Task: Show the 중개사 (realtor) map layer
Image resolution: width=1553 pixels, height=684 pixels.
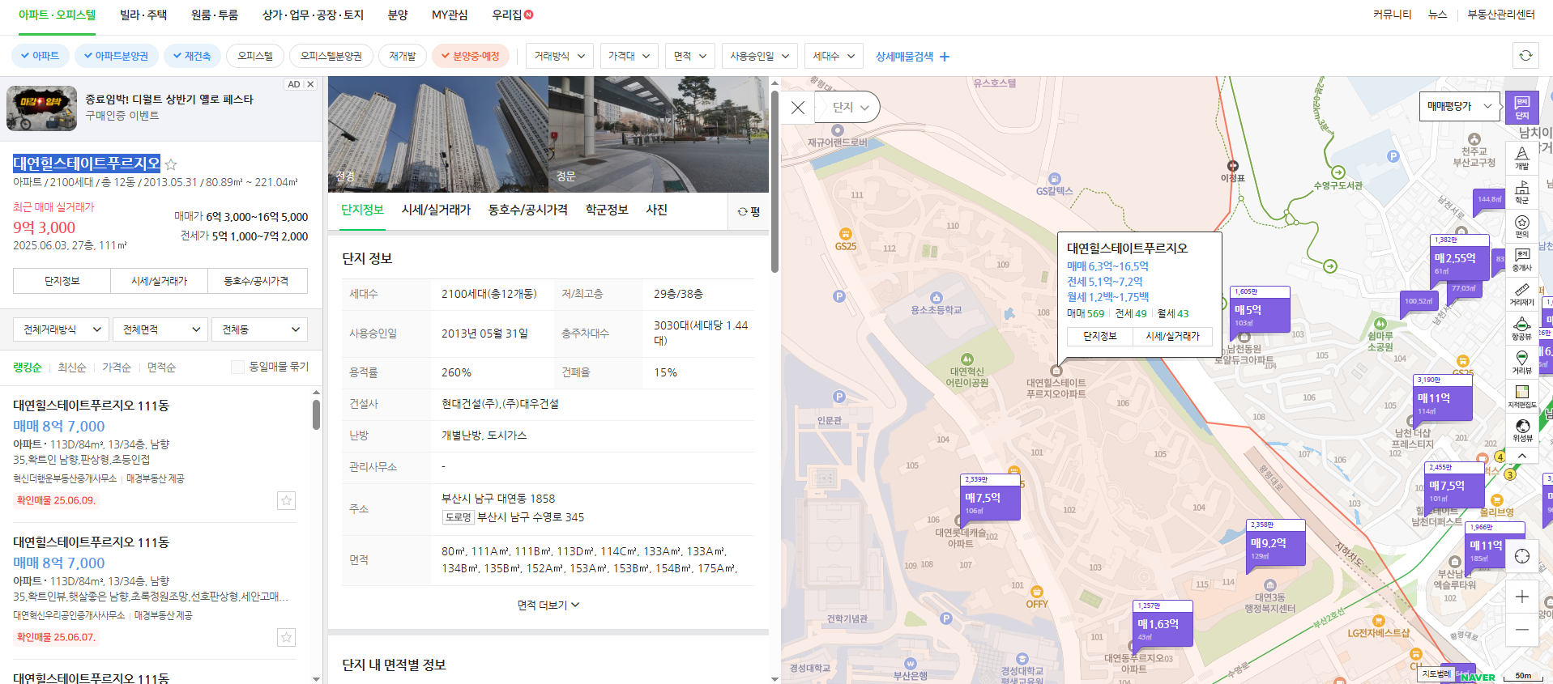Action: [1521, 261]
